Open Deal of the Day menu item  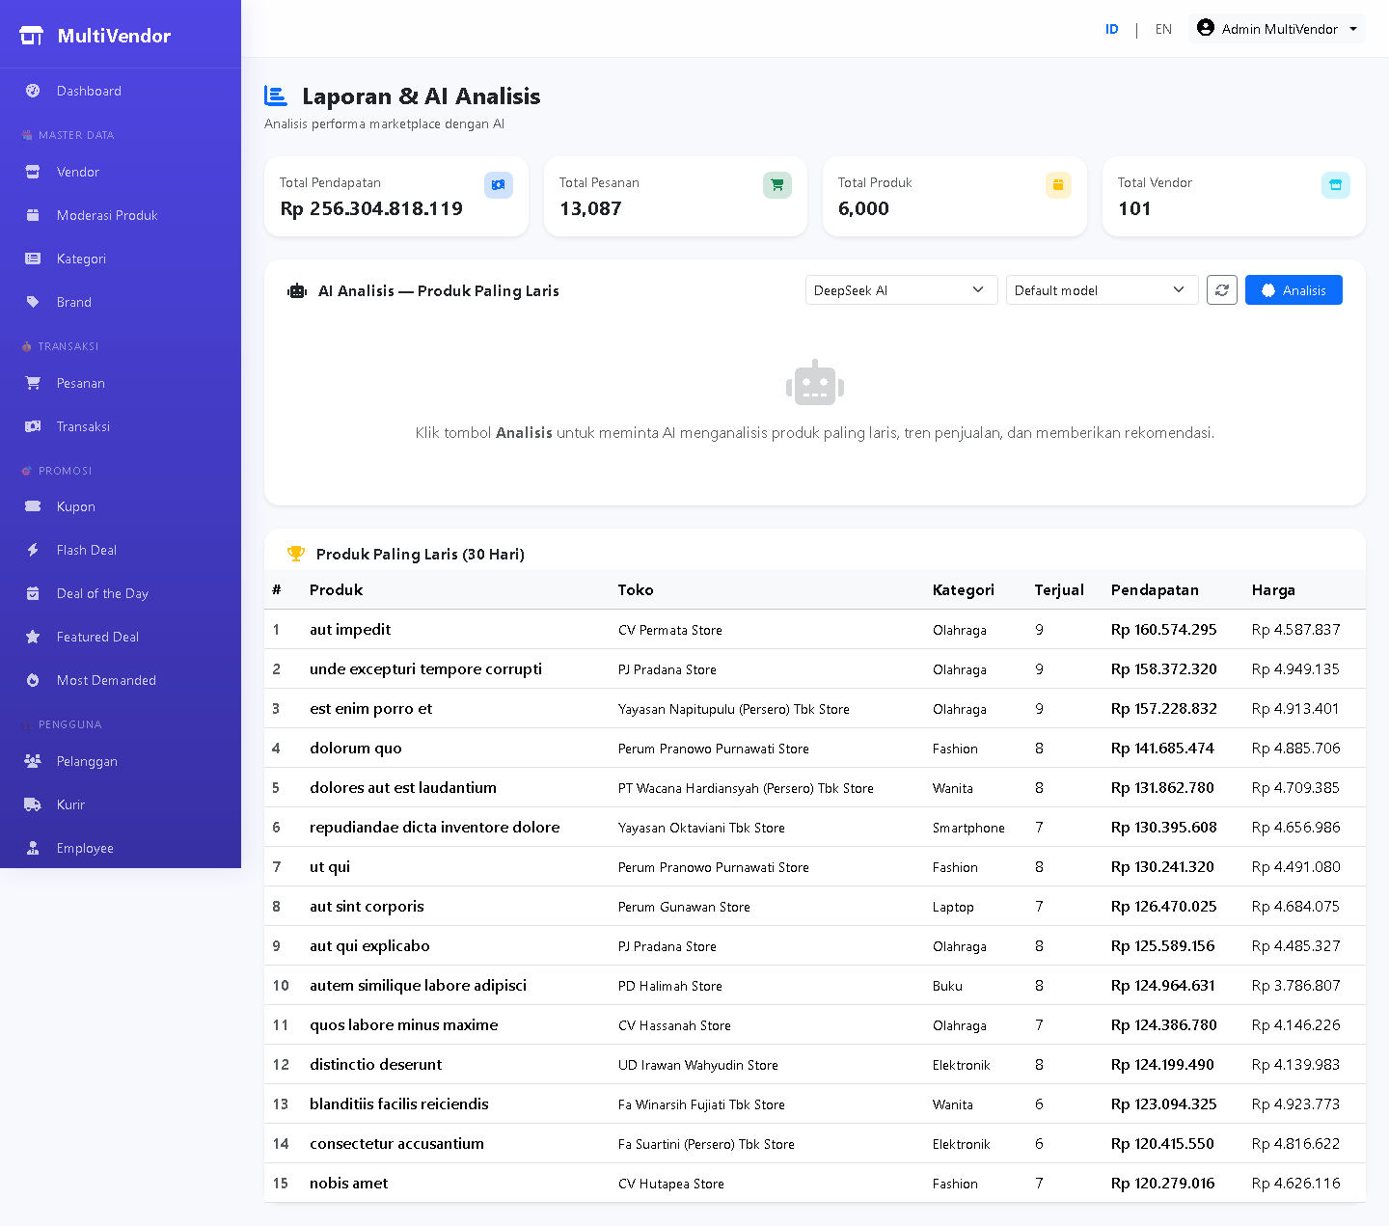click(121, 593)
